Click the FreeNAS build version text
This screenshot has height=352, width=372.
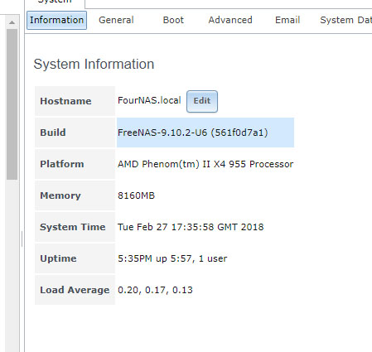193,133
